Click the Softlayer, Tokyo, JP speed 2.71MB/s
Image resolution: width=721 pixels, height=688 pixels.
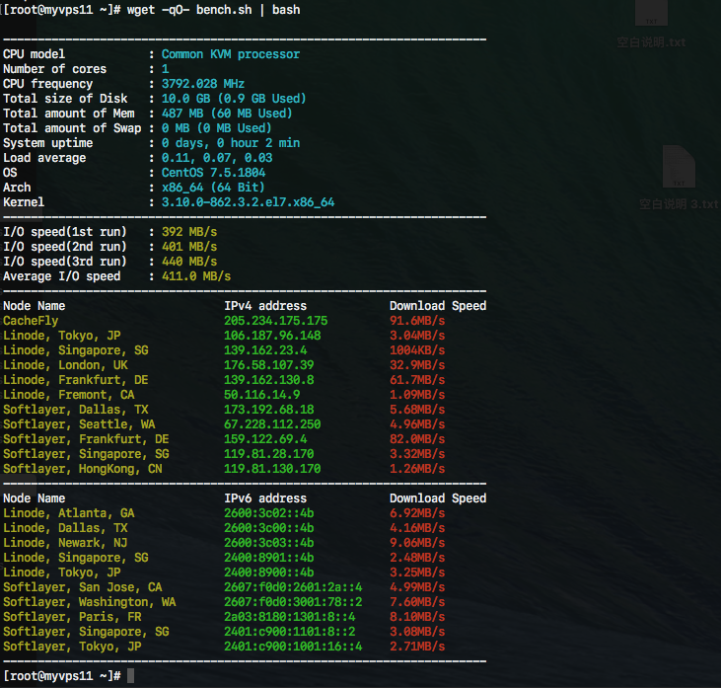point(417,647)
